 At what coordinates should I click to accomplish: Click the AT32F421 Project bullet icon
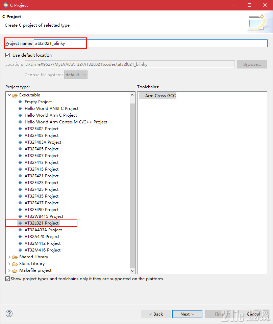[20, 176]
